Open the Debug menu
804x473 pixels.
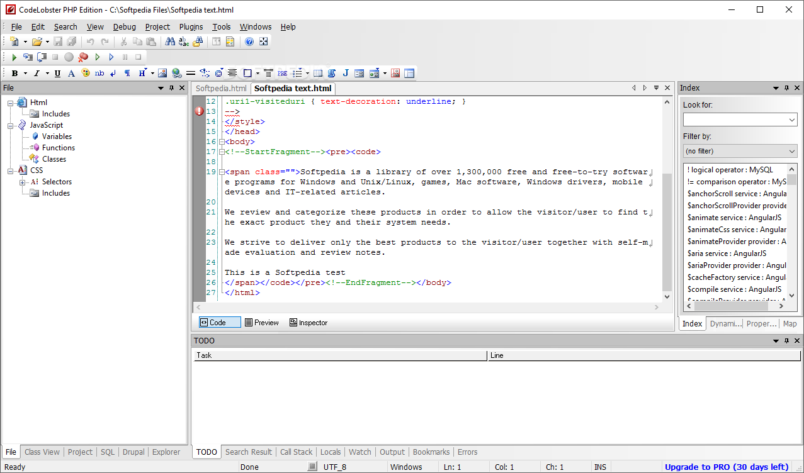[x=125, y=26]
